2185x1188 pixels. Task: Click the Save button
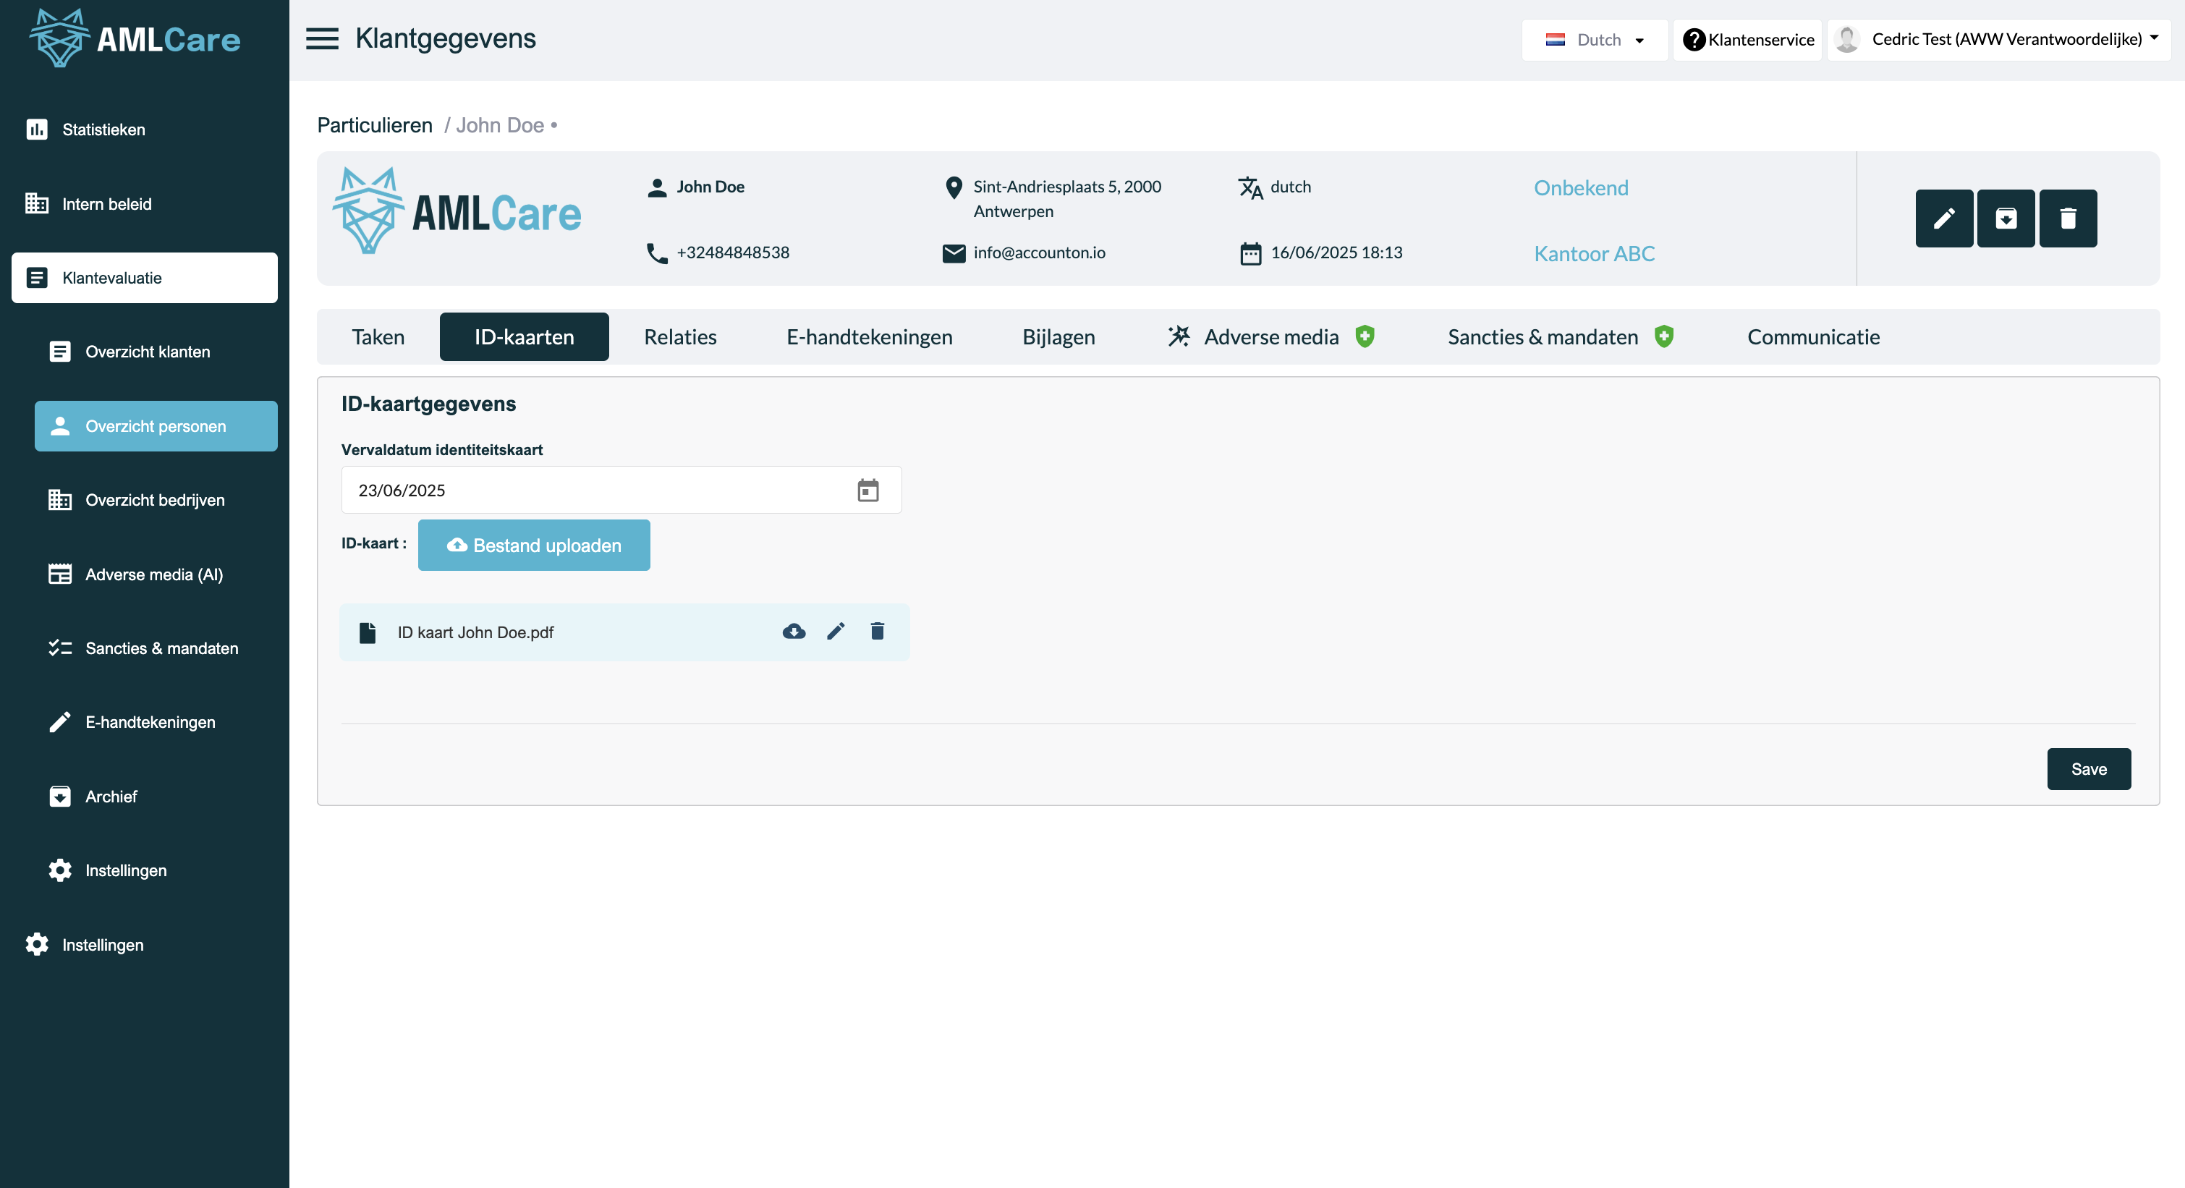[2088, 769]
